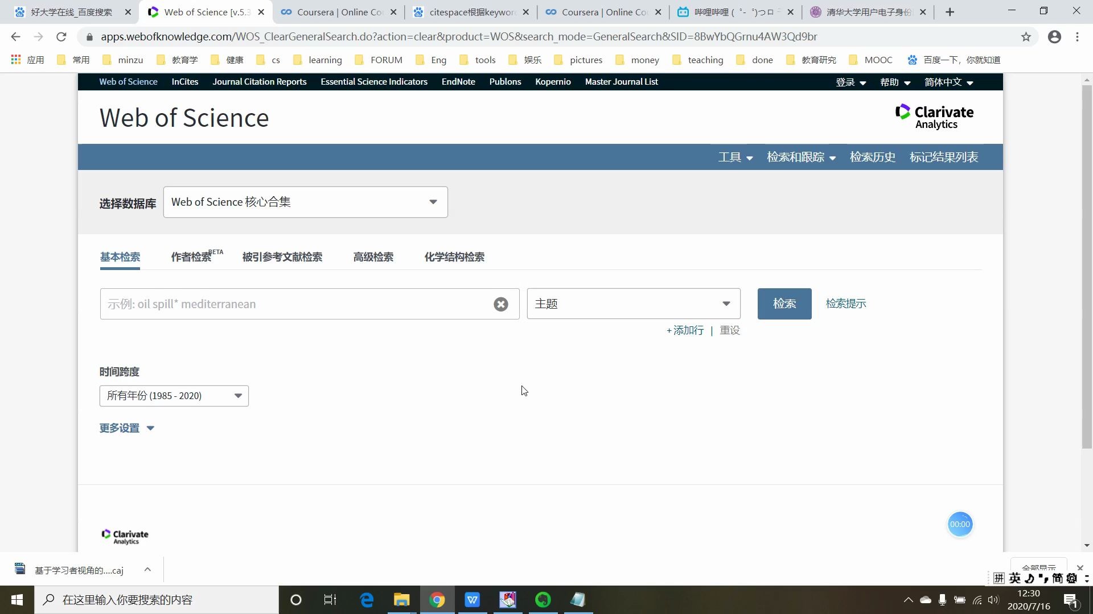Screen dimensions: 1093x614
Task: Clear the search box with the X icon
Action: 501,304
